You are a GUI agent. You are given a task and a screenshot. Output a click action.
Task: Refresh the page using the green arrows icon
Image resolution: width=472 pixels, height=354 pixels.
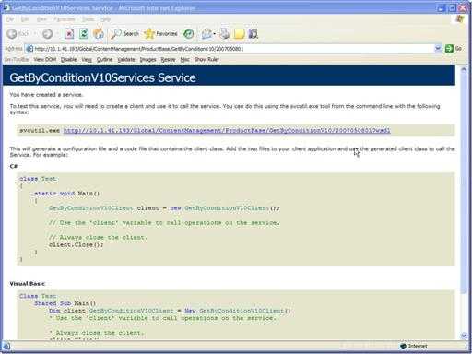click(x=84, y=34)
